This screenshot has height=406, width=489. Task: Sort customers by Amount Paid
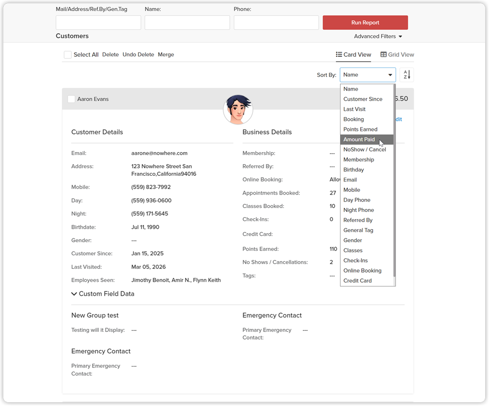[x=367, y=139]
